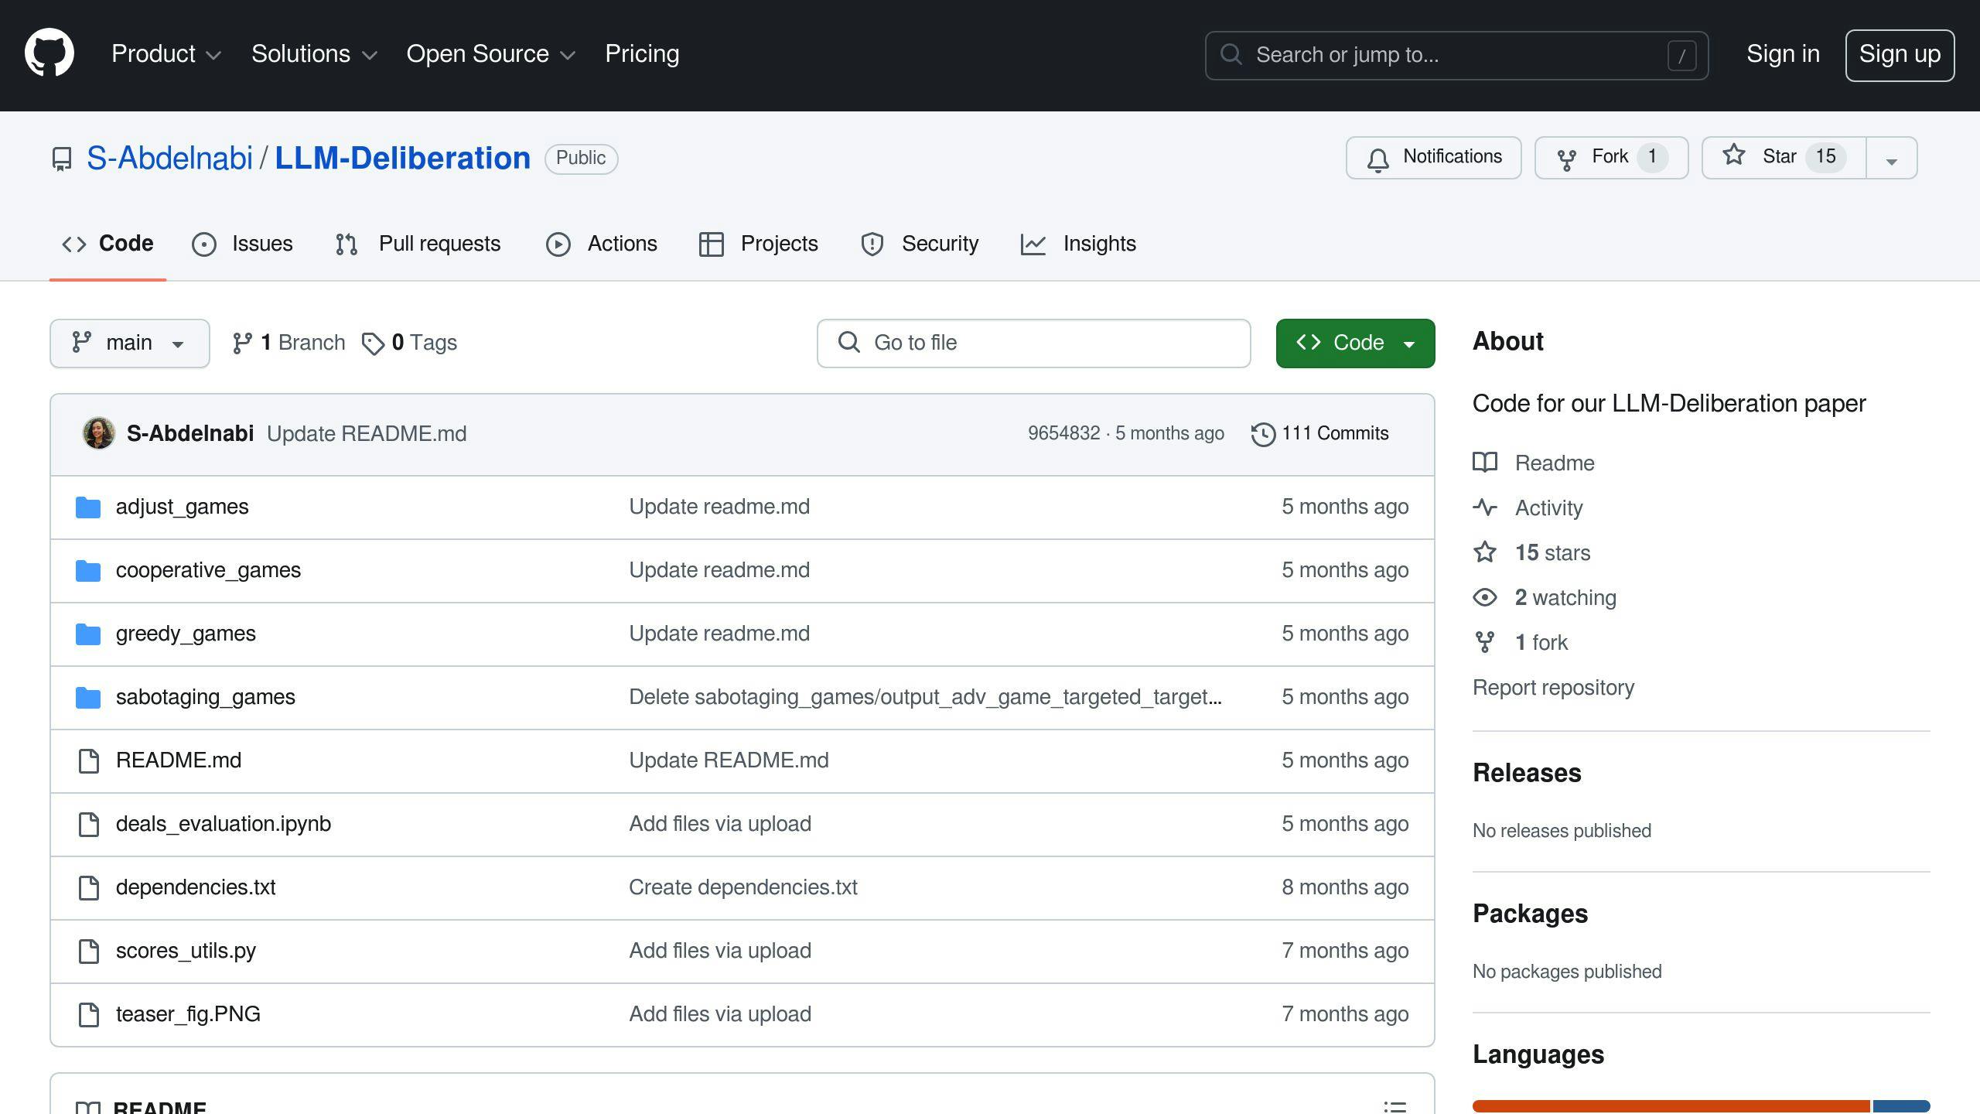Click the tag icon beside 0 Tags
The width and height of the screenshot is (1980, 1114).
click(x=373, y=343)
